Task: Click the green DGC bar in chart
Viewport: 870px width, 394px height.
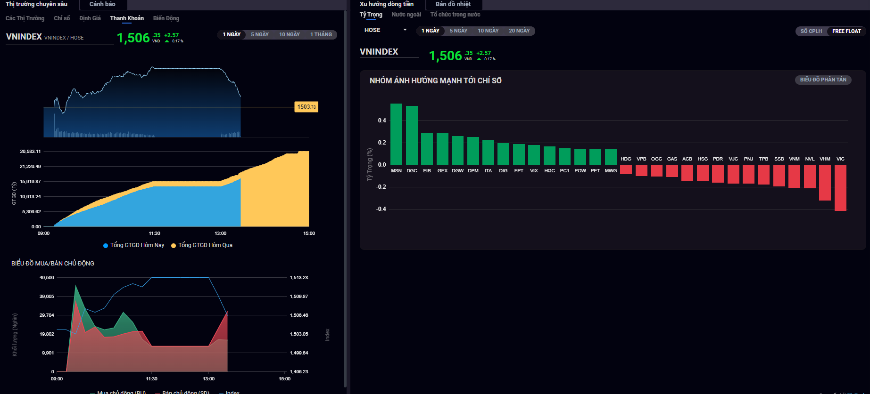Action: 412,136
